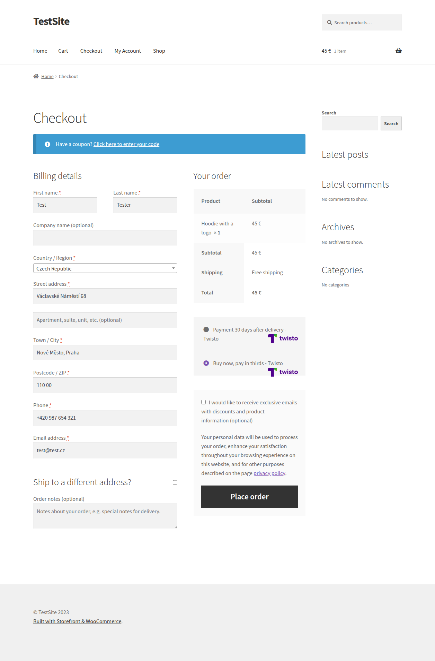Click the order notes text area

pyautogui.click(x=105, y=516)
